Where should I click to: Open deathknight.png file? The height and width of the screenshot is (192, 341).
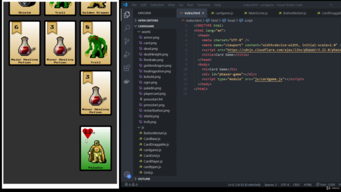[156, 54]
